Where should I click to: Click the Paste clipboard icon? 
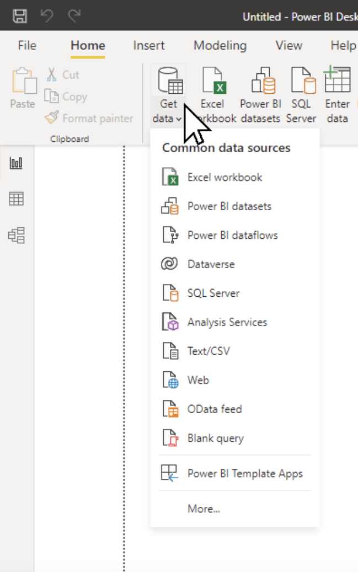[x=24, y=81]
